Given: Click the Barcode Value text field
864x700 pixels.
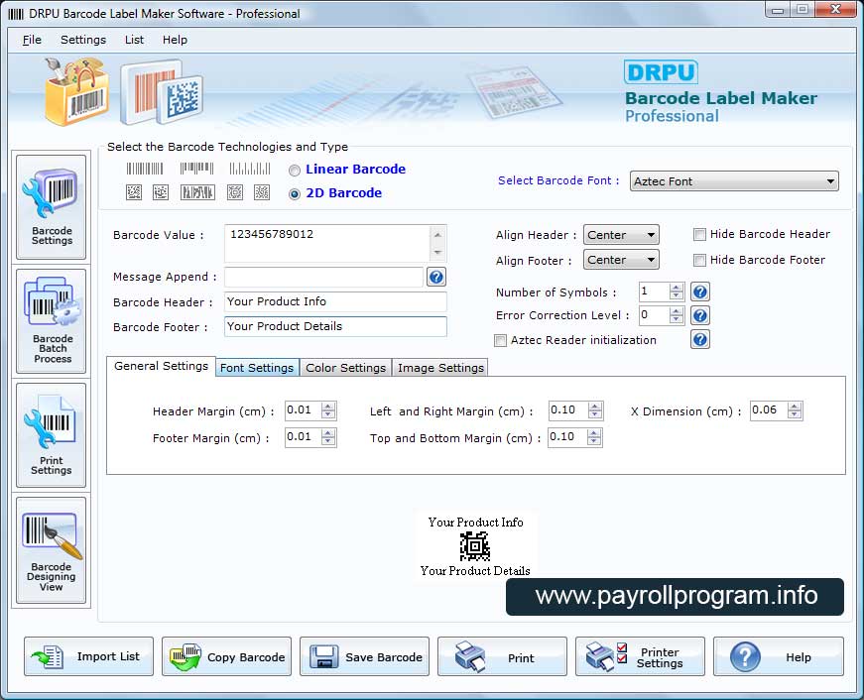Looking at the screenshot, I should coord(327,243).
